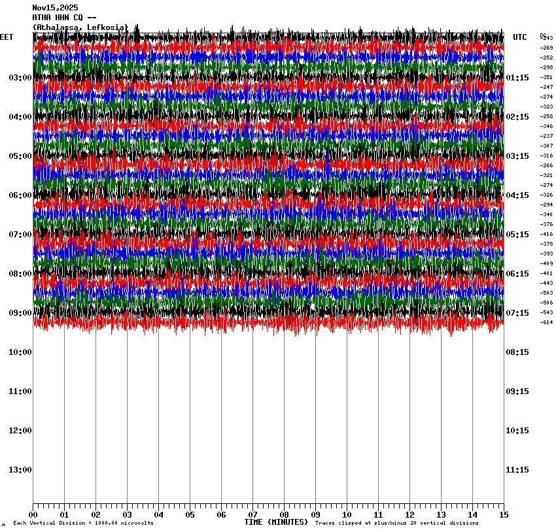
Task: Click the 05:15 UTC time label
Action: tap(517, 235)
